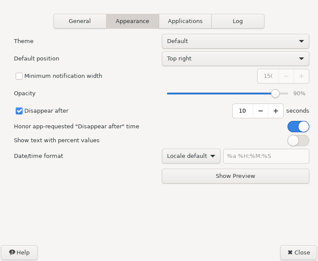Open the Theme dropdown

(x=235, y=41)
